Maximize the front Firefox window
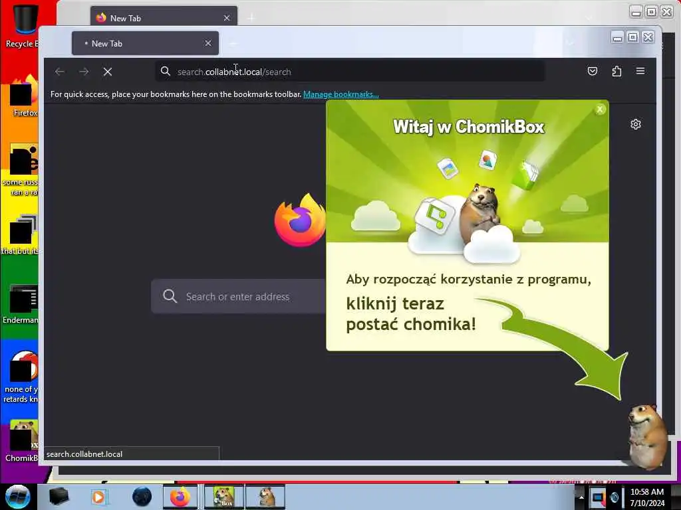 633,38
